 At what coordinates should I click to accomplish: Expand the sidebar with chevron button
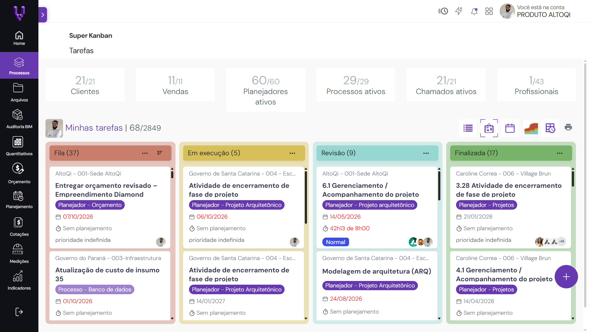tap(43, 15)
